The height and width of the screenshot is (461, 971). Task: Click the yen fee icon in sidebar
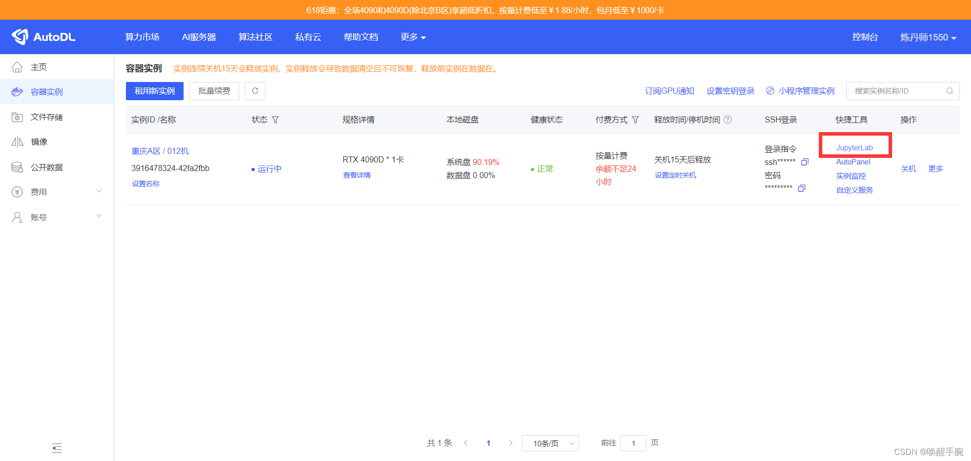(x=17, y=192)
